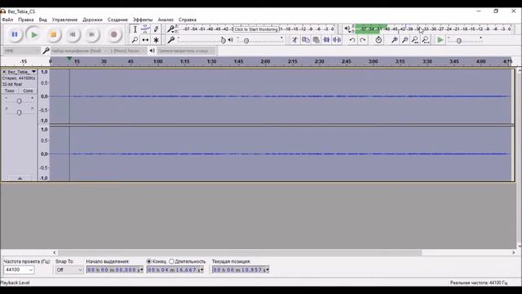Close the Bez_Tebia track with X
Image resolution: width=522 pixels, height=294 pixels.
[x=4, y=72]
